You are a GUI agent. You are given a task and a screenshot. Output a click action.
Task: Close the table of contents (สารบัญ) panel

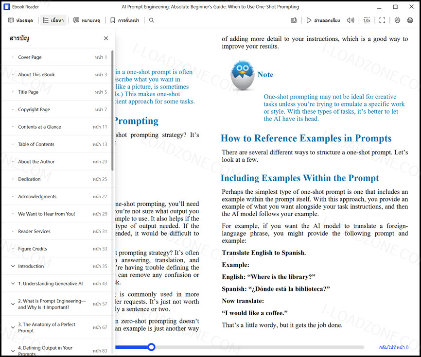pyautogui.click(x=106, y=38)
